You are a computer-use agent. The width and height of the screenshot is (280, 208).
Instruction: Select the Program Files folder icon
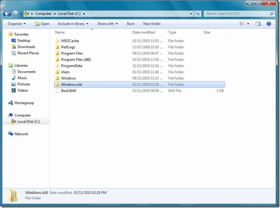(x=58, y=53)
